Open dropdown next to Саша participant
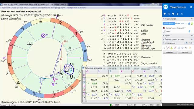The image size is (194, 109). [171, 31]
